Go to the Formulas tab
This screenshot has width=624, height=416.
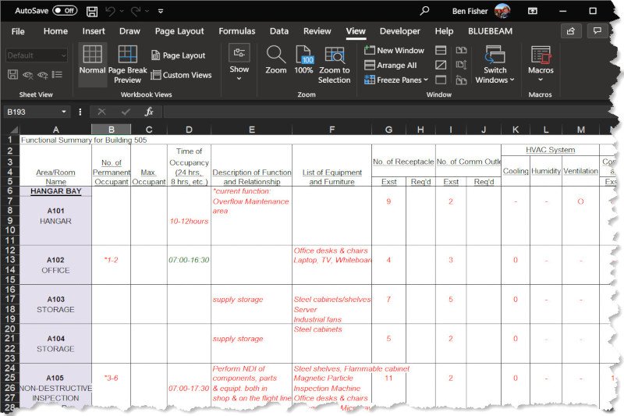point(236,31)
